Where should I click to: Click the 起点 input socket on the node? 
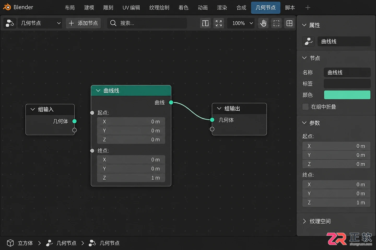[x=92, y=113]
